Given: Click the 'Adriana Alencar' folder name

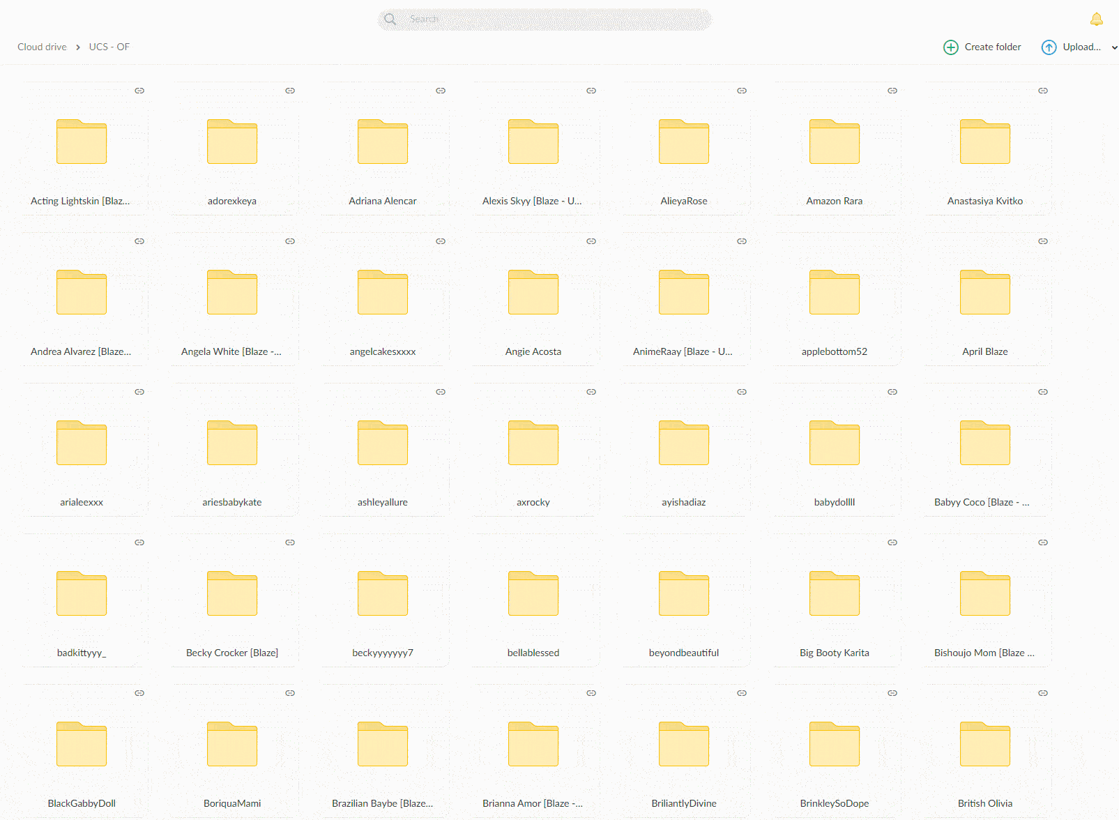Looking at the screenshot, I should tap(383, 201).
